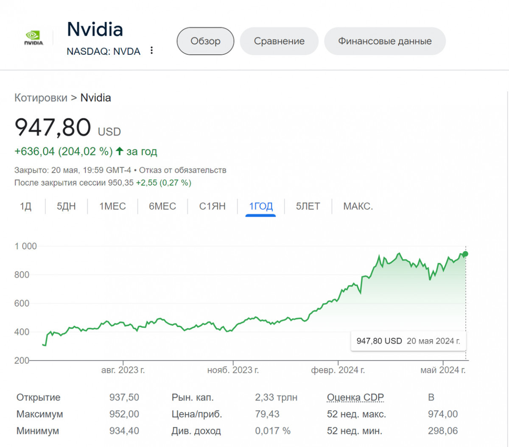Click the green up arrow price change icon

(x=120, y=151)
